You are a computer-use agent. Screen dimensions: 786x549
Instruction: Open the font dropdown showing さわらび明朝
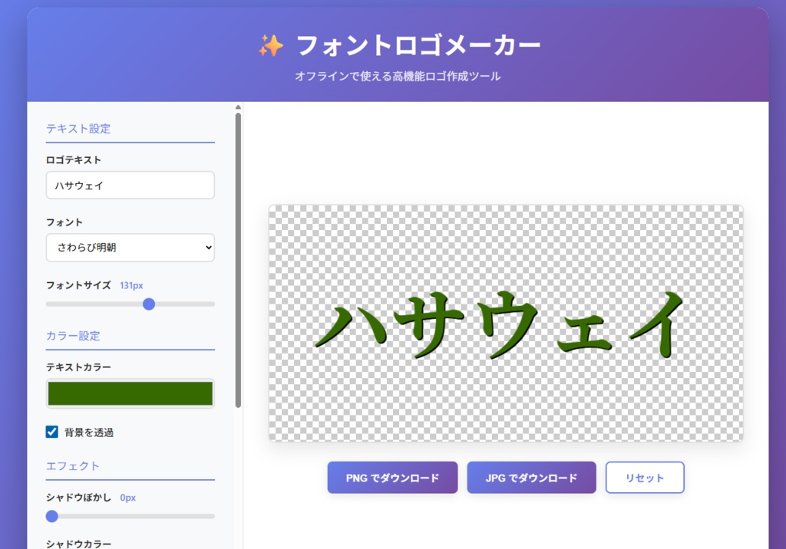coord(130,248)
